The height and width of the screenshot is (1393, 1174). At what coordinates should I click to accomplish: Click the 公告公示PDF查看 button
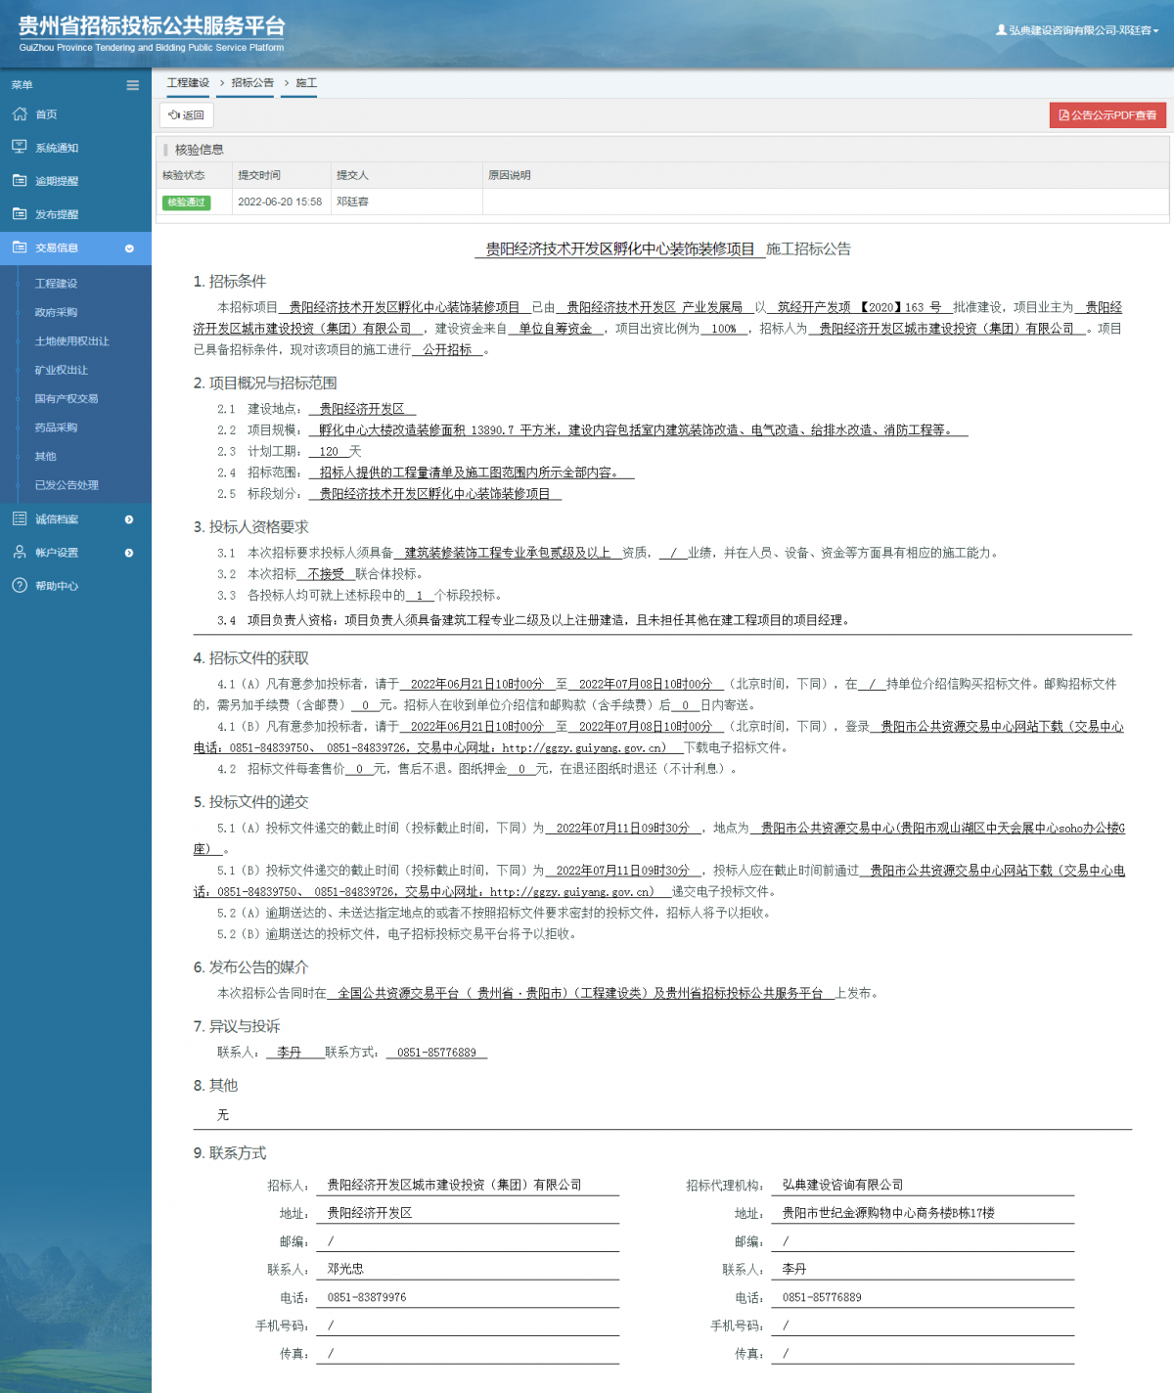coord(1106,115)
